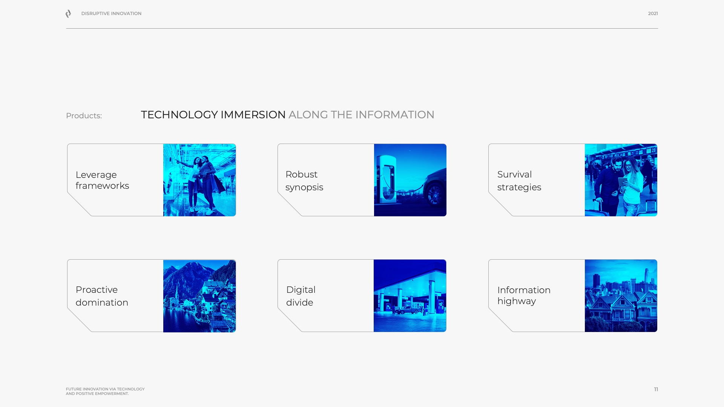Select the Digital divide card text
Viewport: 724px width, 407px height.
(301, 296)
